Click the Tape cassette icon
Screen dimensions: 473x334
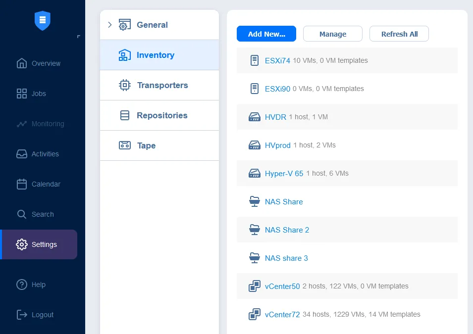125,145
